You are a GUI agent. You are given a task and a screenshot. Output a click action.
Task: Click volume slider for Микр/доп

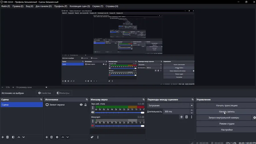pyautogui.click(x=119, y=126)
